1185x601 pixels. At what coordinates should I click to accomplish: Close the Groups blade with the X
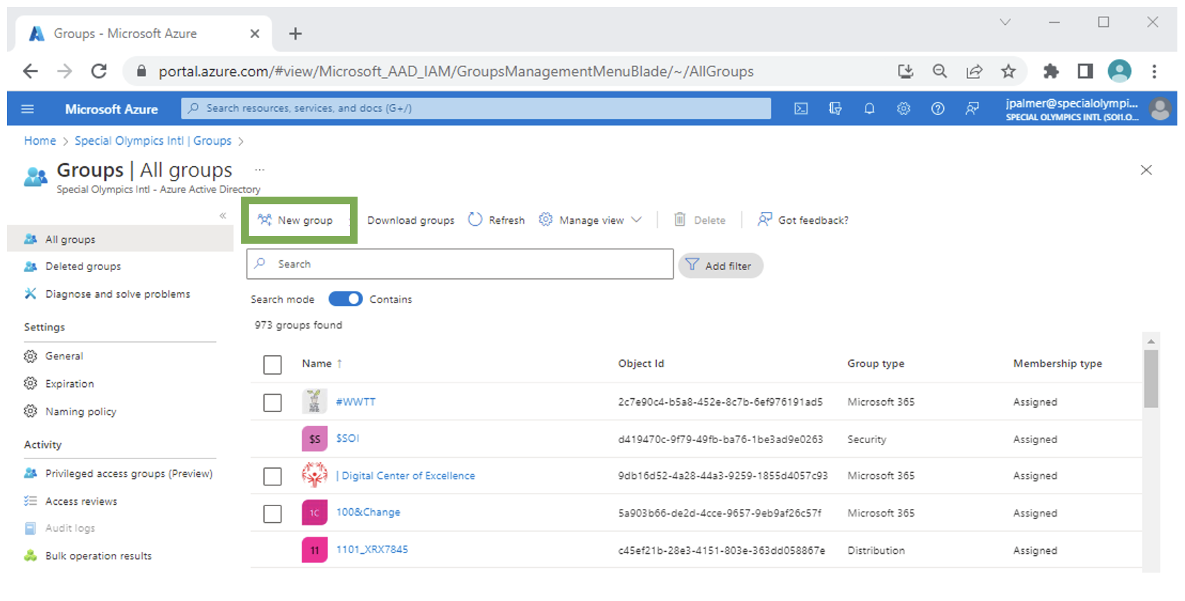pyautogui.click(x=1146, y=170)
